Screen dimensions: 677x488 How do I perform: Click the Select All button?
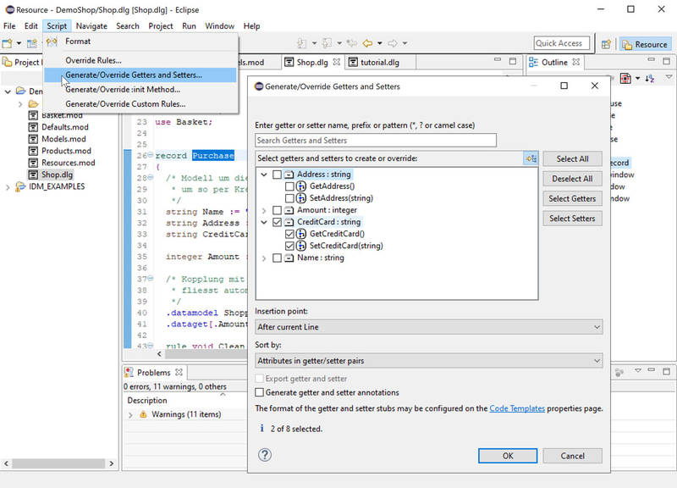[572, 159]
